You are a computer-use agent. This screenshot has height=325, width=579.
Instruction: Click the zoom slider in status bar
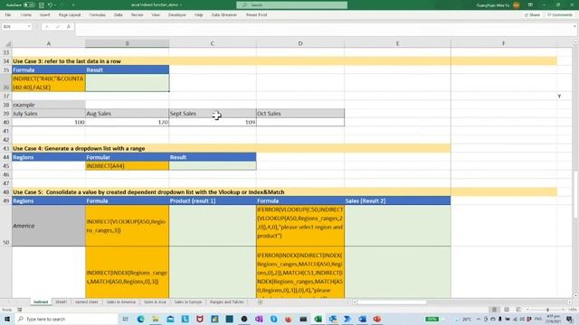click(x=547, y=310)
